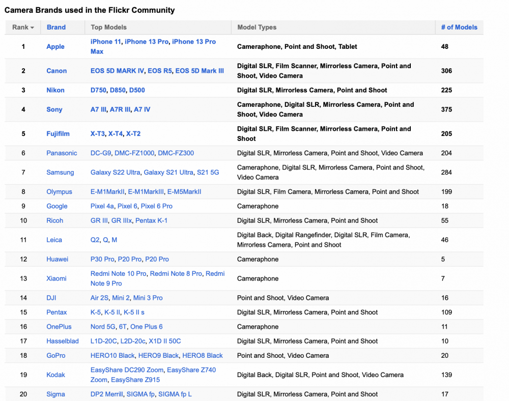The height and width of the screenshot is (401, 509).
Task: Open the Galaxy S21 Ultra link
Action: pyautogui.click(x=168, y=173)
